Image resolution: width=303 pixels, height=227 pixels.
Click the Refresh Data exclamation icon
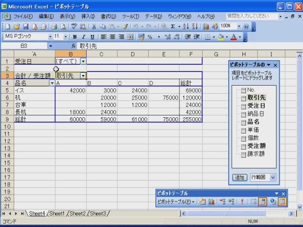242,201
